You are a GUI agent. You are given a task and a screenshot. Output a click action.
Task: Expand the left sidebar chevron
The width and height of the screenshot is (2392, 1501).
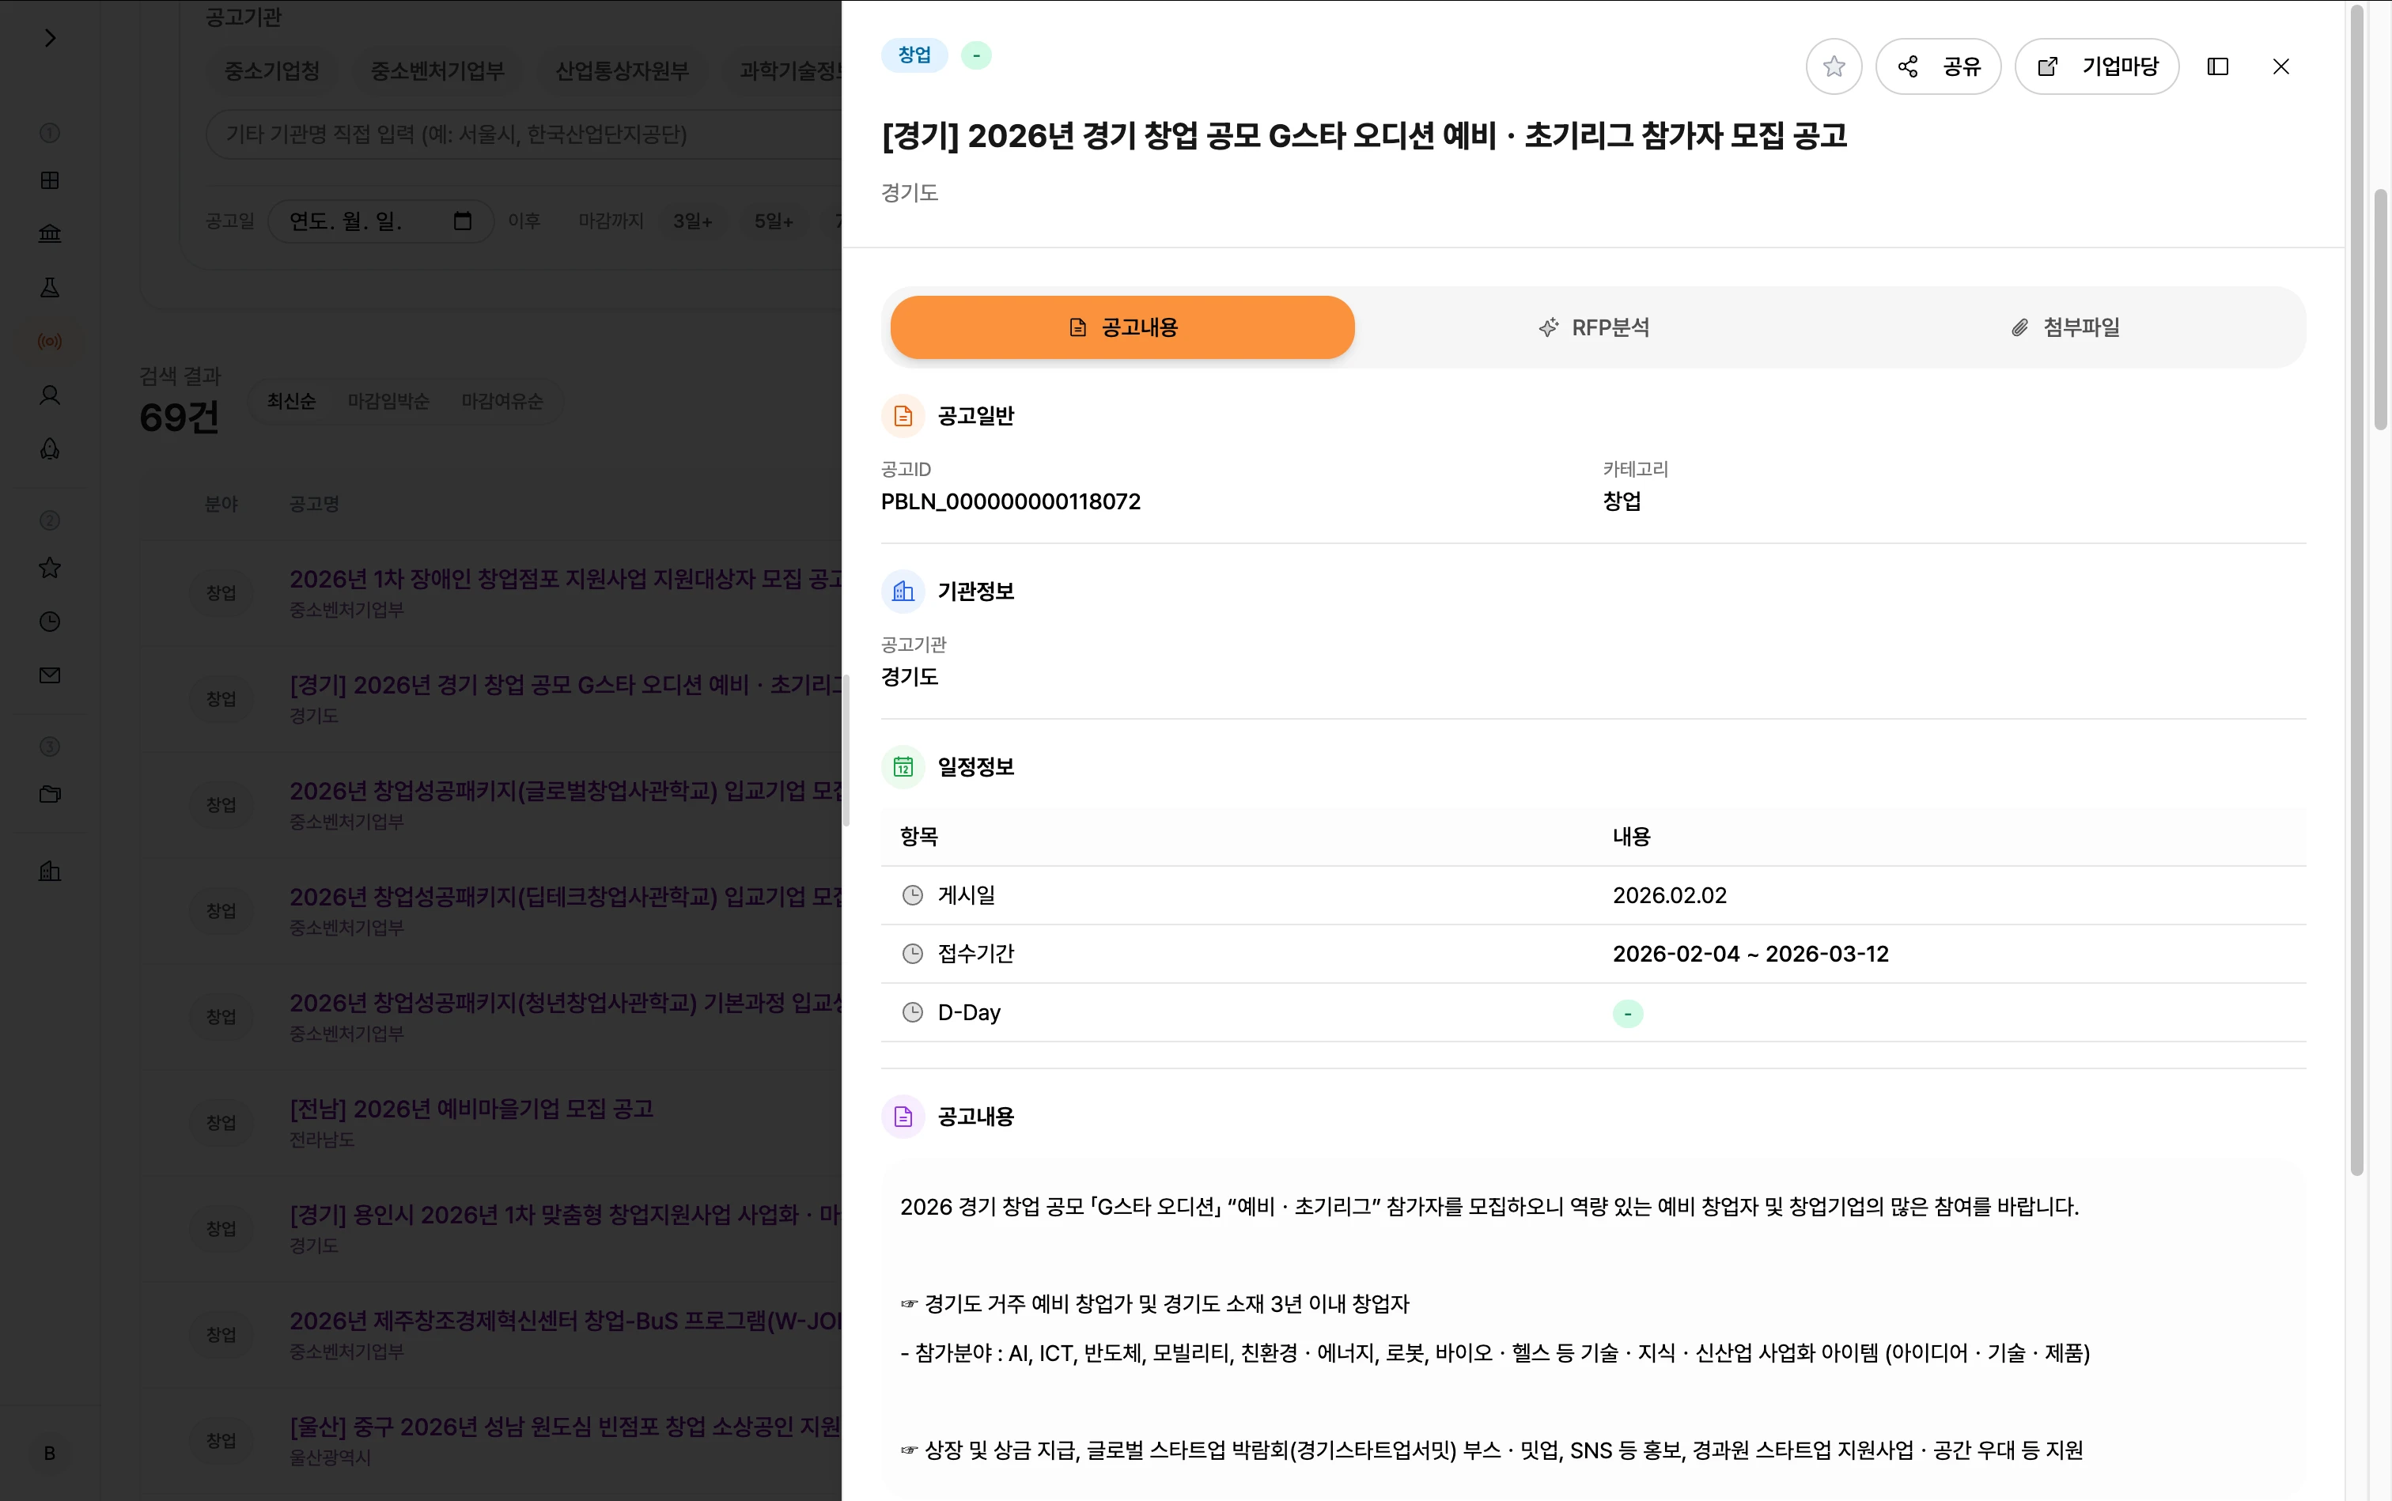[50, 38]
